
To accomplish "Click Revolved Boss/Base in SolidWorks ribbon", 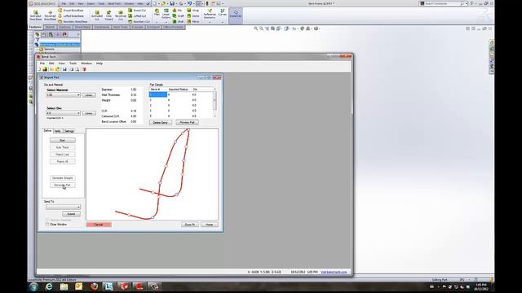I will pyautogui.click(x=50, y=15).
